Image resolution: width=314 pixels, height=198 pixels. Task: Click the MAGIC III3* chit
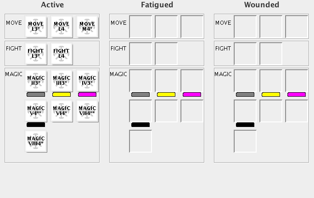(x=62, y=81)
